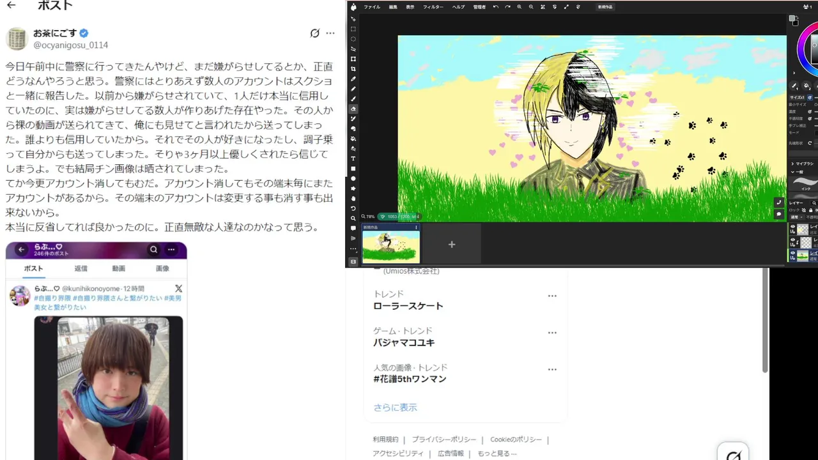Select the rectangular selection tool

pyautogui.click(x=353, y=29)
